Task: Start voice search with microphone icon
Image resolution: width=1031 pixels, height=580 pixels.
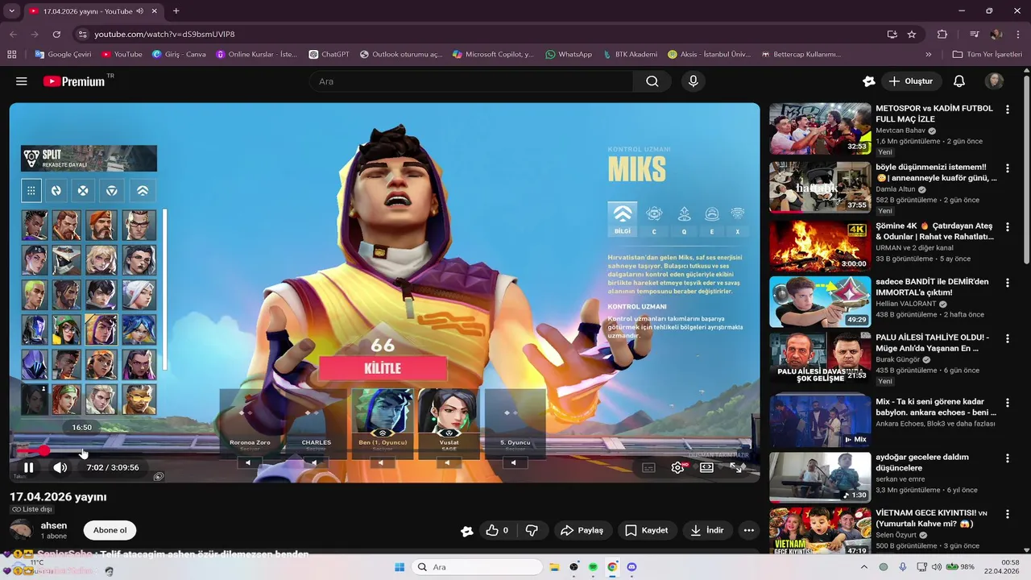Action: coord(693,81)
